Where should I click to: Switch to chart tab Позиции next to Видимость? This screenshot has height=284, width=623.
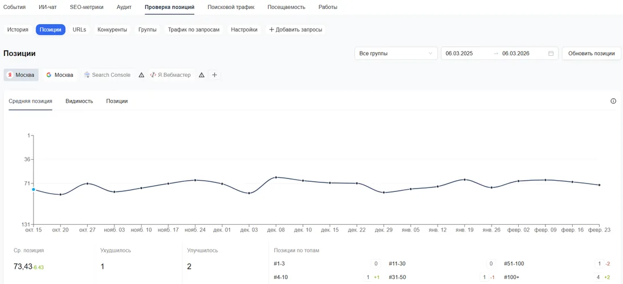(117, 101)
